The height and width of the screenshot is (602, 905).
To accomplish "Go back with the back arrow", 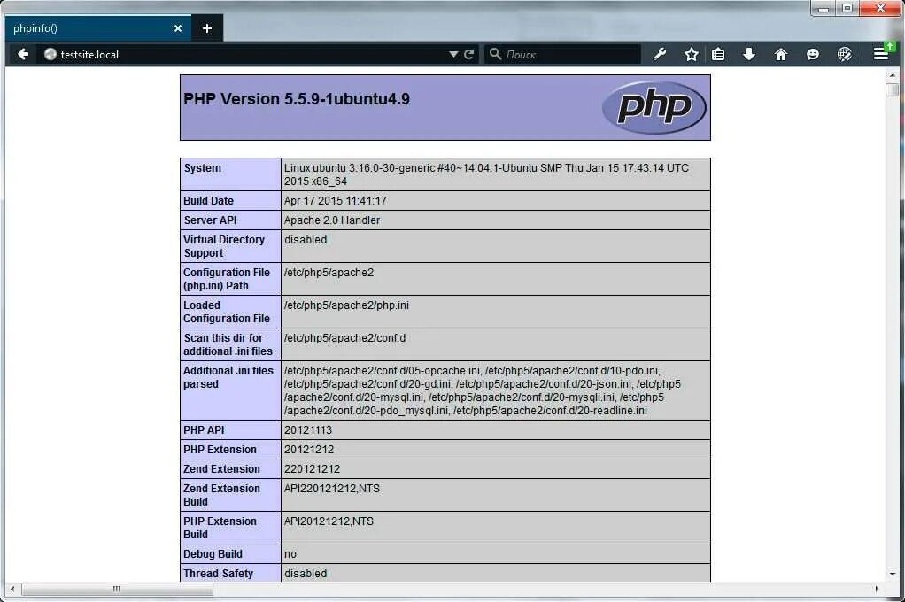I will point(23,54).
